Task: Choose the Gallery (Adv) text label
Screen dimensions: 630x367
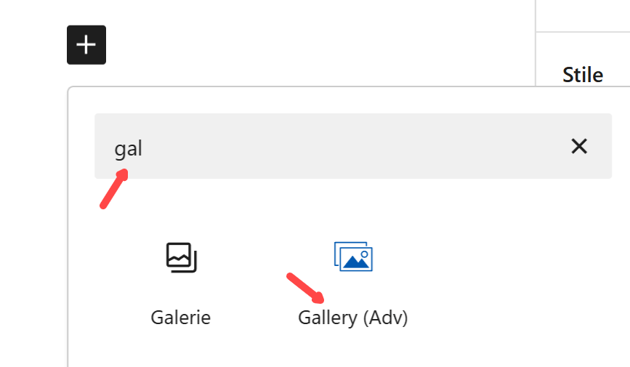Action: pyautogui.click(x=353, y=318)
